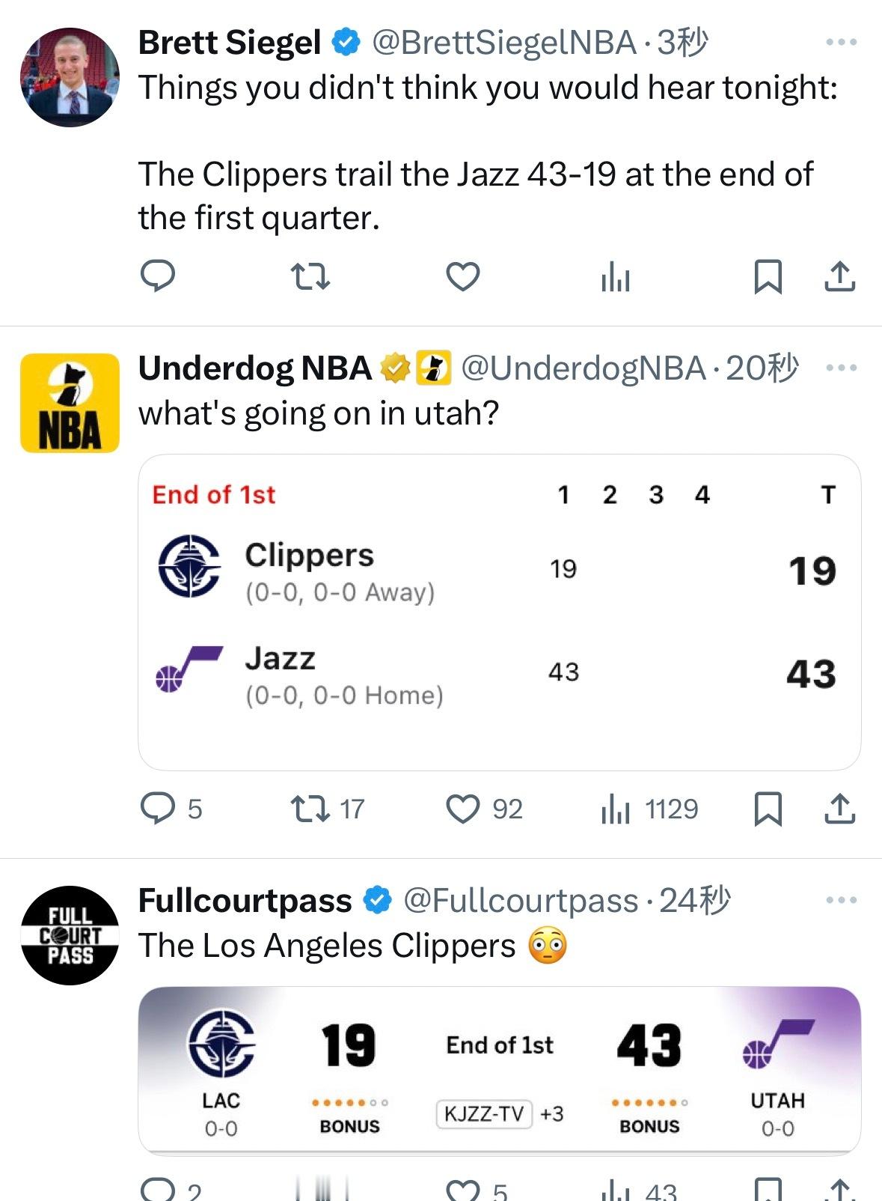
Task: Open @UnderdogNBA profile handle
Action: tap(583, 368)
